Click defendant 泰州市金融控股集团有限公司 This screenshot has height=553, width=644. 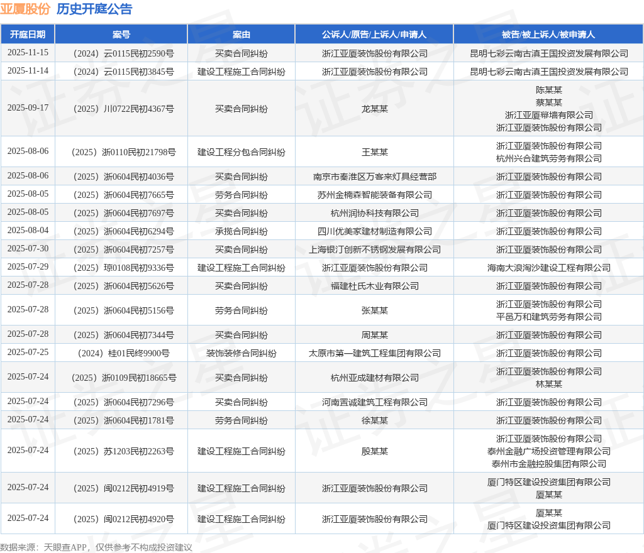tap(548, 464)
